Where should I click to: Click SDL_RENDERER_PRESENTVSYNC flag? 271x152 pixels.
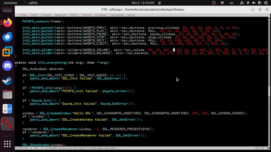126,129
